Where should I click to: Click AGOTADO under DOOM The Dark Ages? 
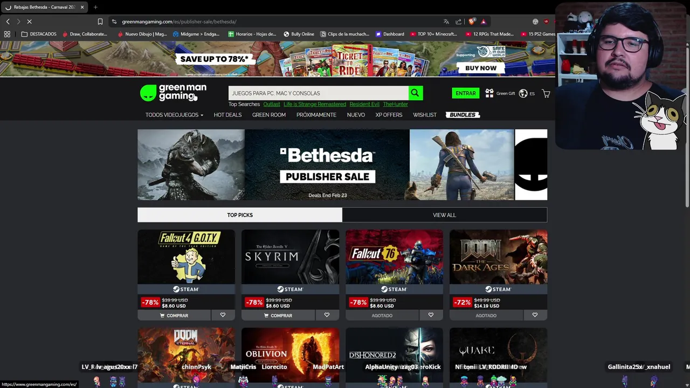pyautogui.click(x=486, y=315)
